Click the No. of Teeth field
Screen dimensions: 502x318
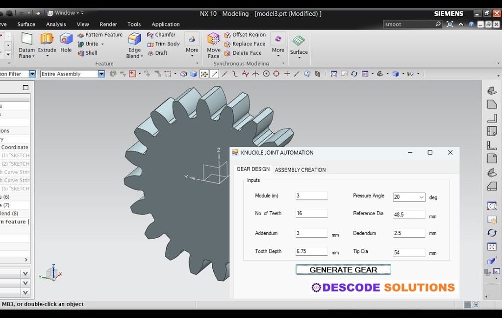pos(311,213)
